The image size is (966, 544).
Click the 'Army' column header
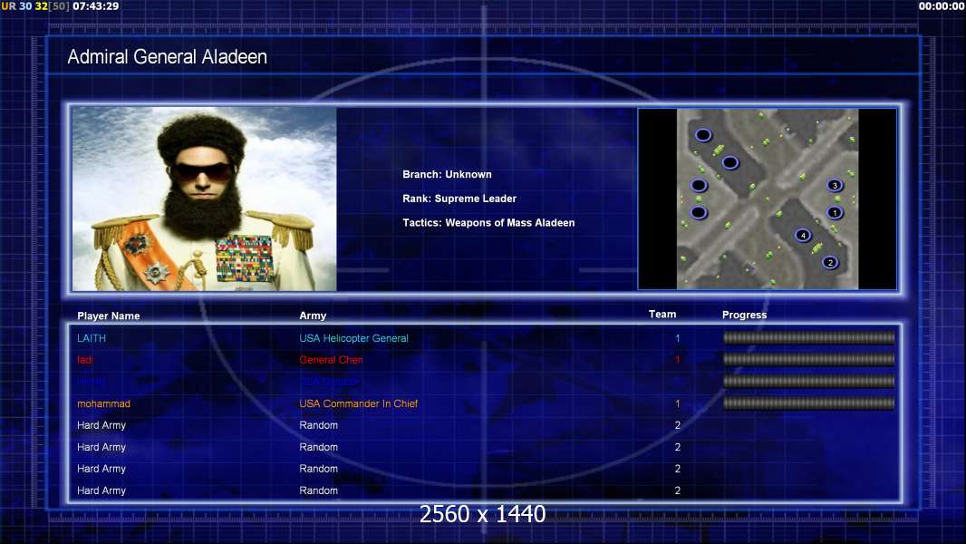tap(313, 316)
